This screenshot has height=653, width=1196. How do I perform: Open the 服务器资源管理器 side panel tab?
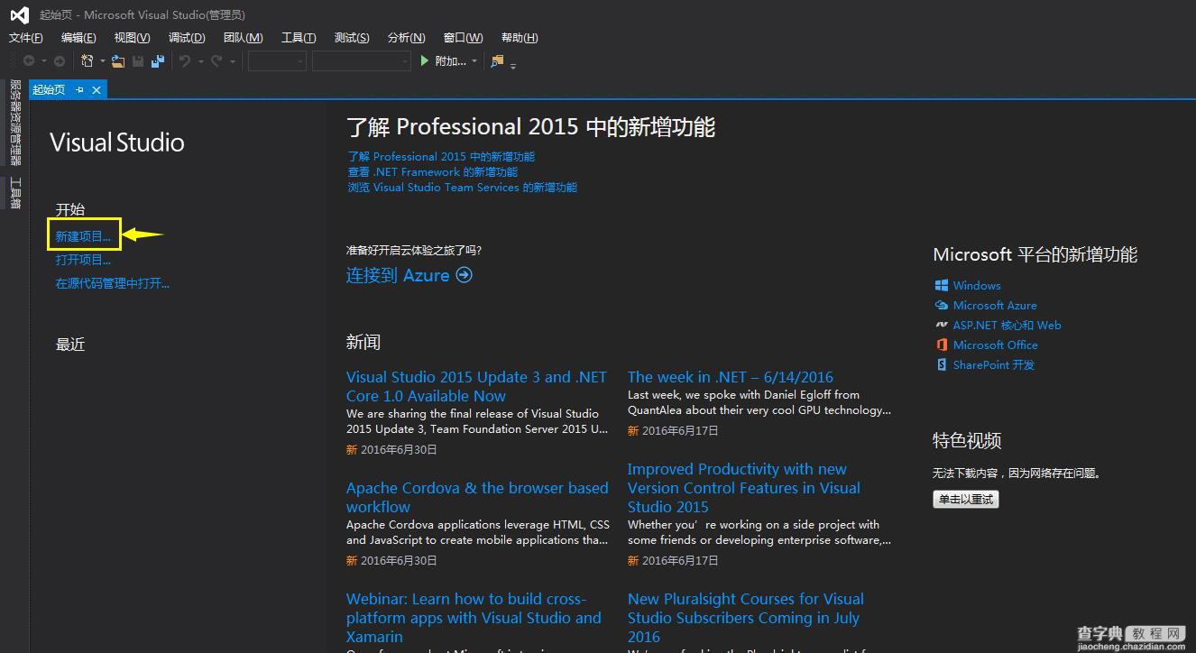click(15, 122)
